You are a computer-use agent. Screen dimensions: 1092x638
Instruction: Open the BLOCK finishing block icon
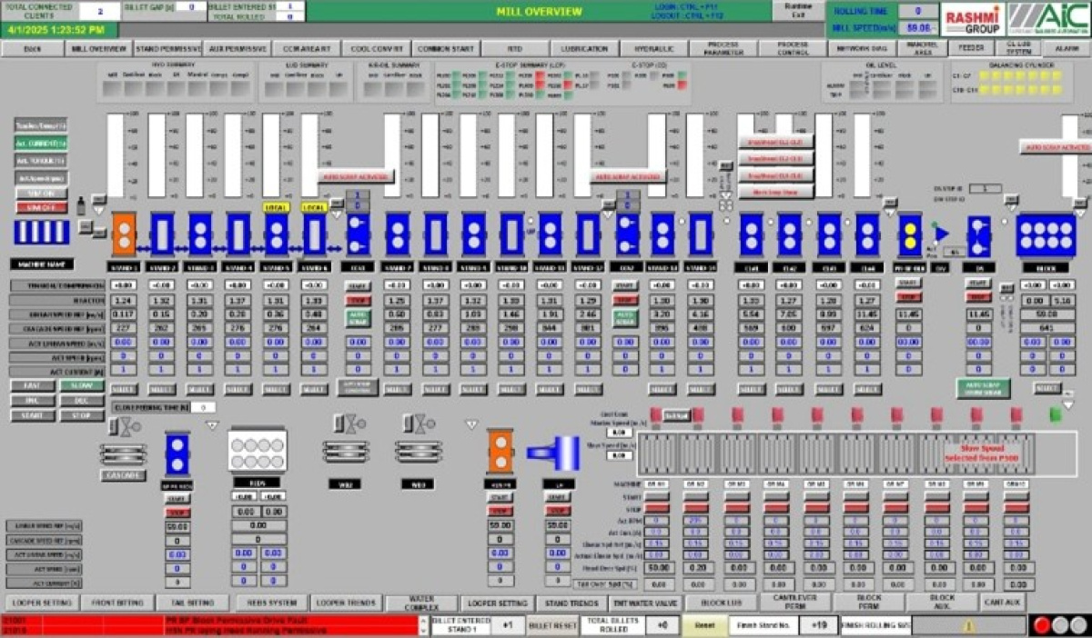coord(1045,235)
